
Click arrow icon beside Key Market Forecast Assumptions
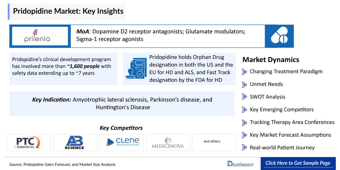[245, 135]
